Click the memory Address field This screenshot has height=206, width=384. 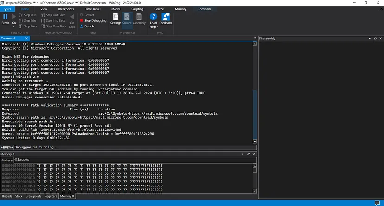[135, 160]
